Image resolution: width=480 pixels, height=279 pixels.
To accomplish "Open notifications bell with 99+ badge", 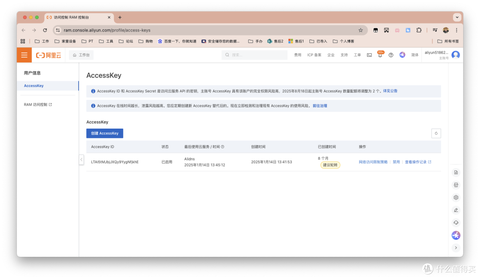I will coord(380,55).
